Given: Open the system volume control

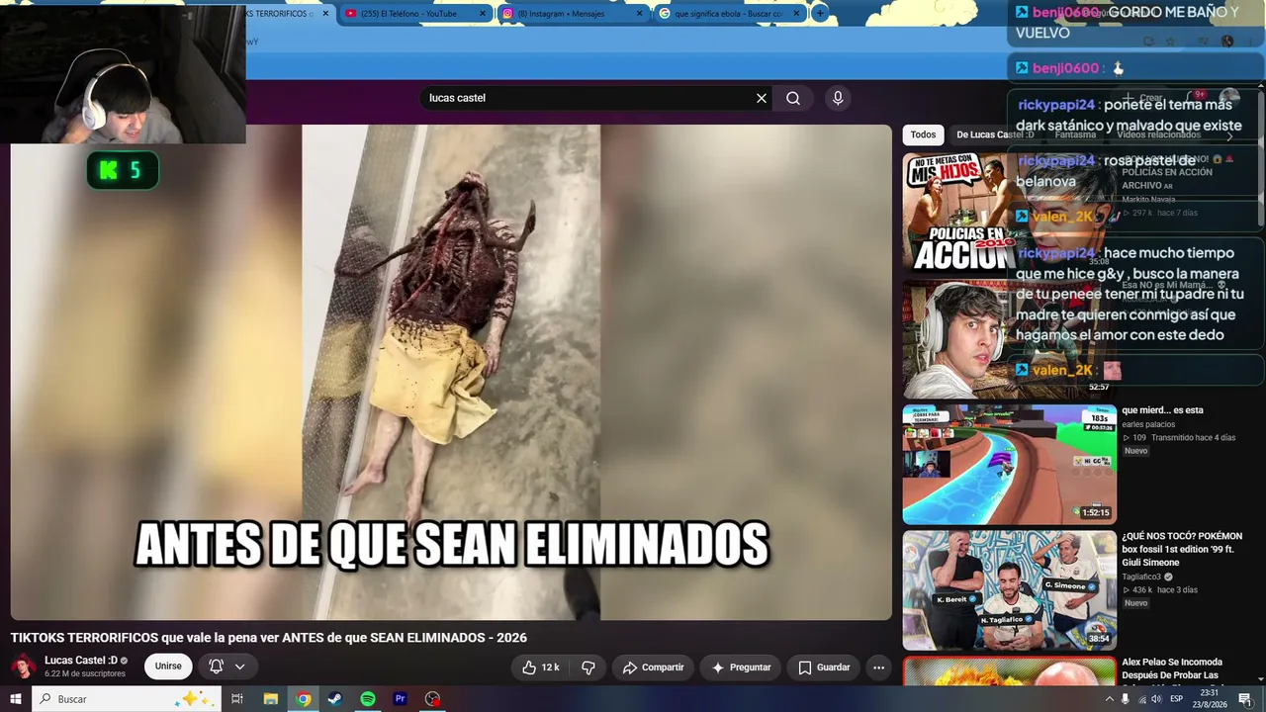Looking at the screenshot, I should 1156,699.
